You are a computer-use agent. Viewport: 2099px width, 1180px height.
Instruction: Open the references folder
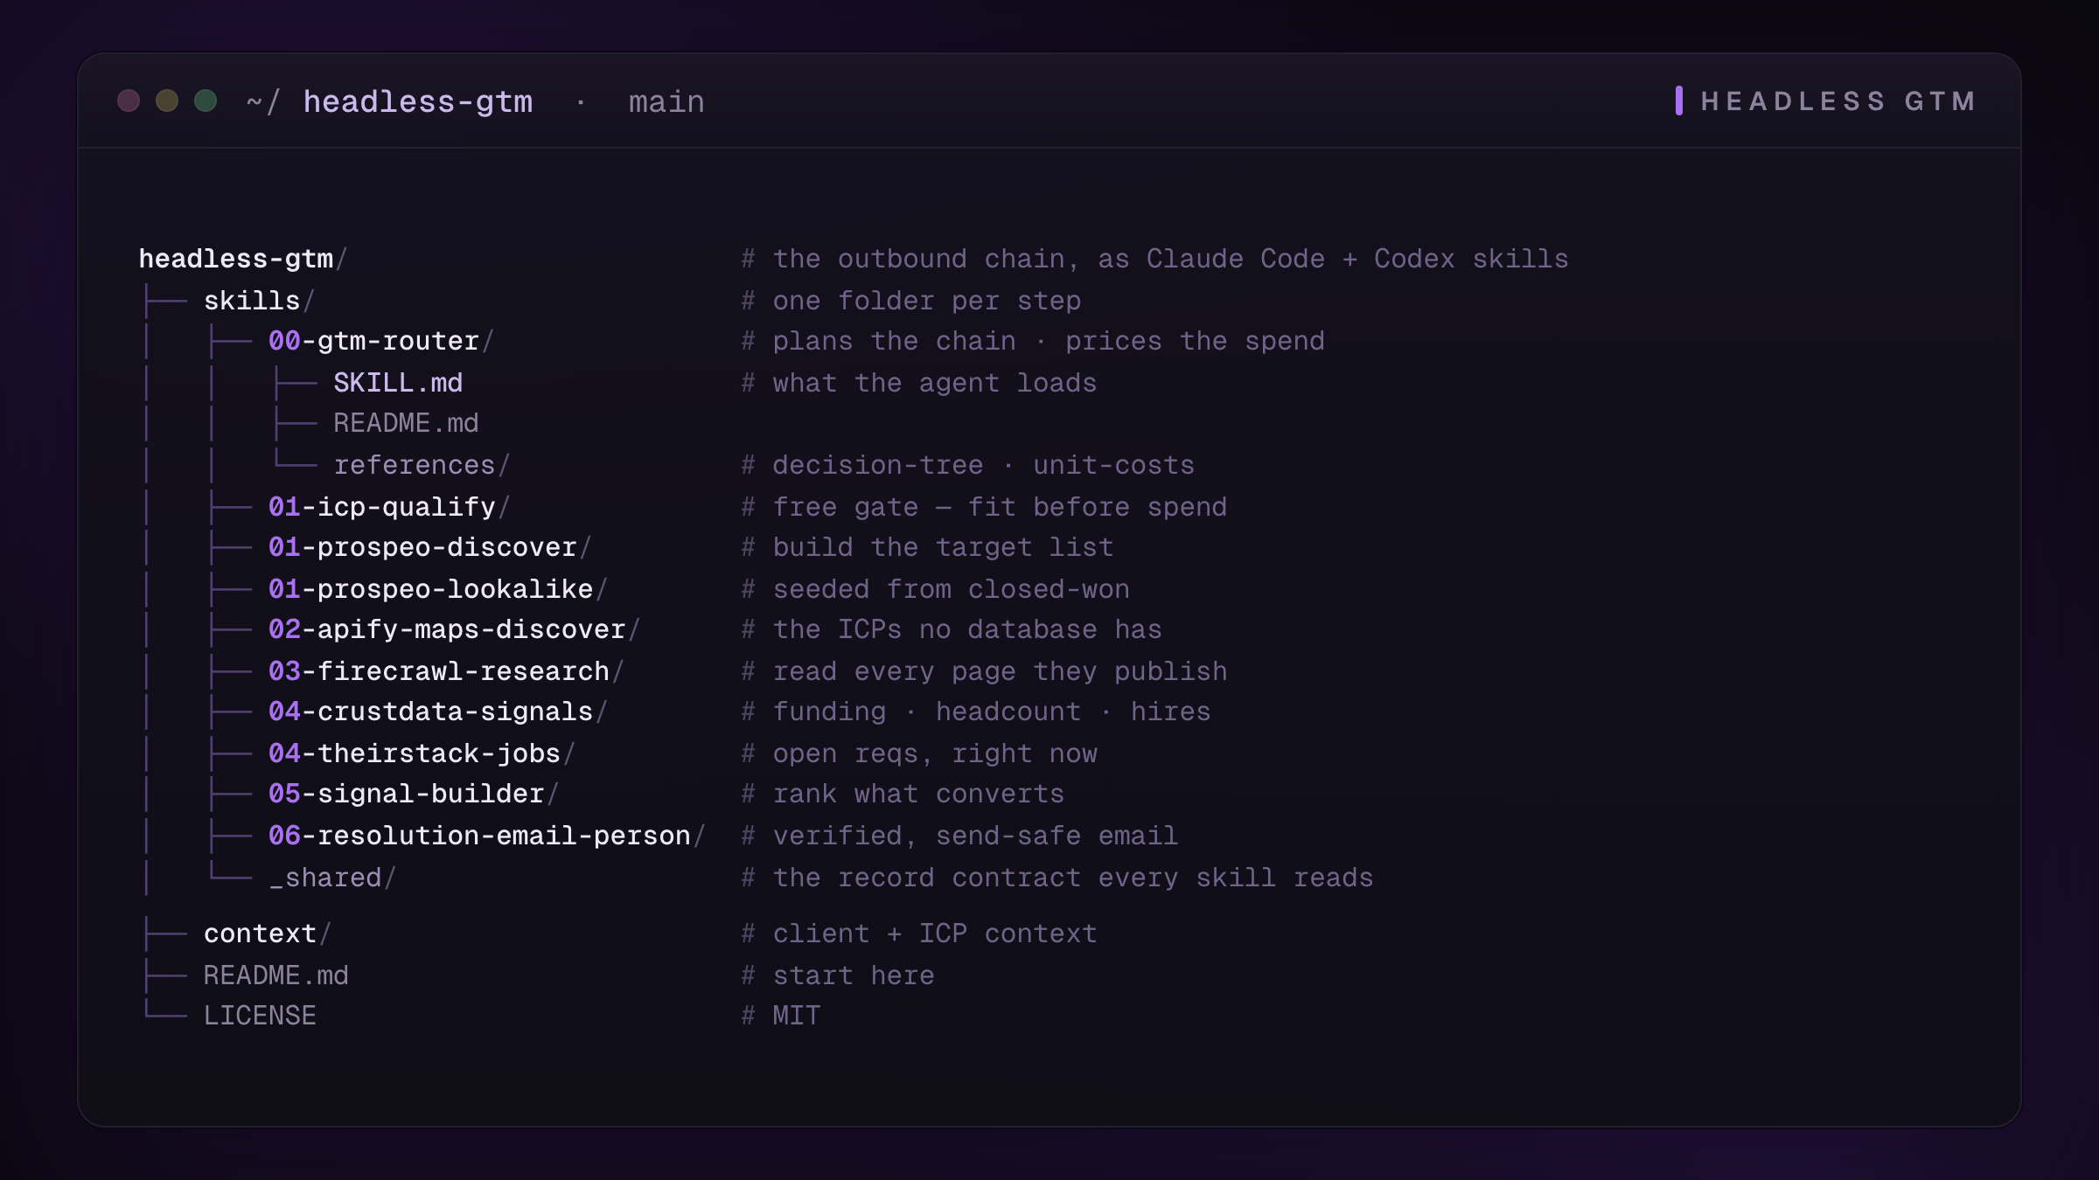(x=422, y=466)
